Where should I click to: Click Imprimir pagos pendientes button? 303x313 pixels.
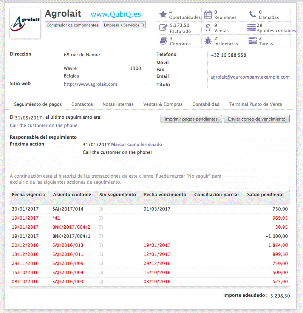[x=191, y=119]
